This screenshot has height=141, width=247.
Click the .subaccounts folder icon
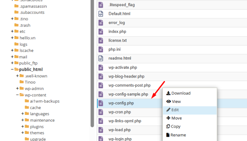16,12
